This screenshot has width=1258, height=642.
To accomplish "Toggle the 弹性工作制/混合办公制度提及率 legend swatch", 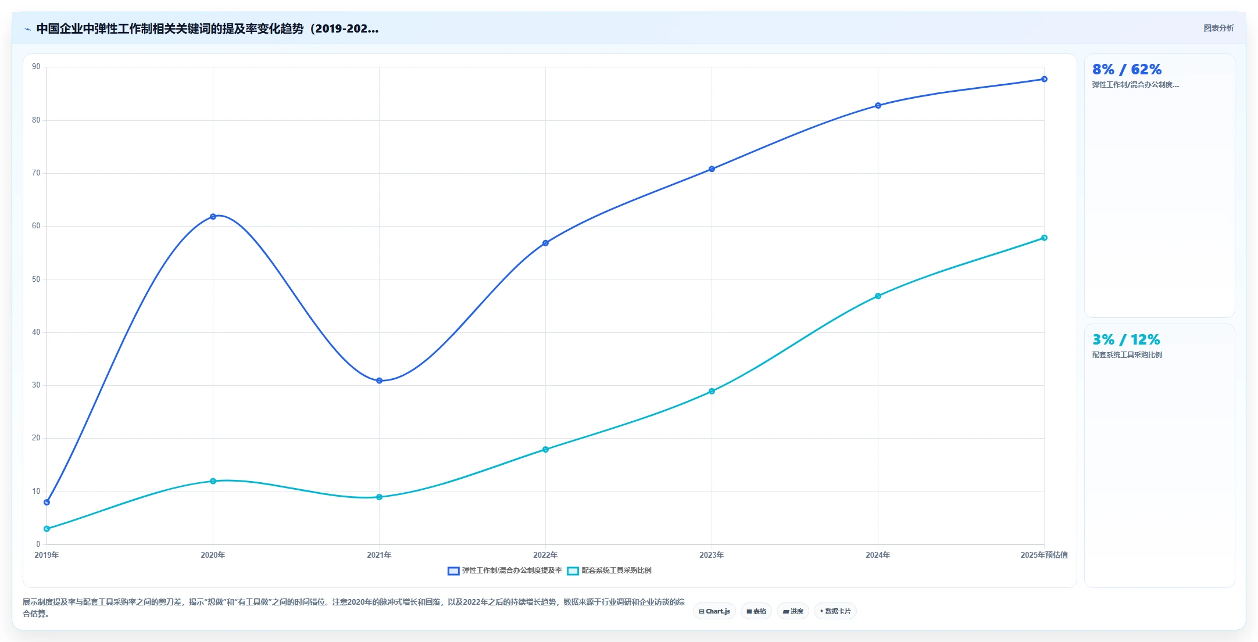I will coord(453,571).
